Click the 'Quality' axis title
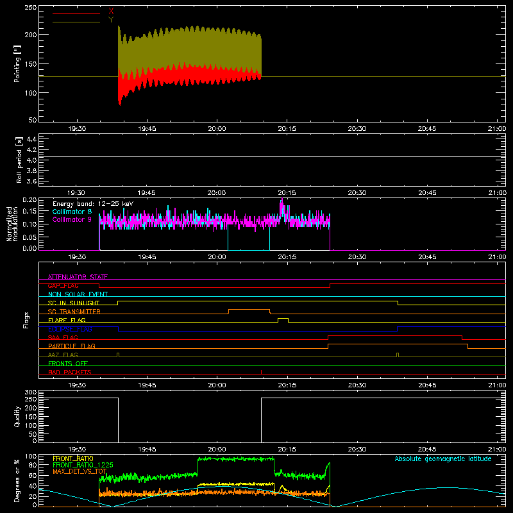This screenshot has height=513, width=513. [x=17, y=416]
